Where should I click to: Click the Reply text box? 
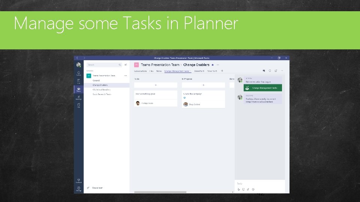tap(259, 183)
